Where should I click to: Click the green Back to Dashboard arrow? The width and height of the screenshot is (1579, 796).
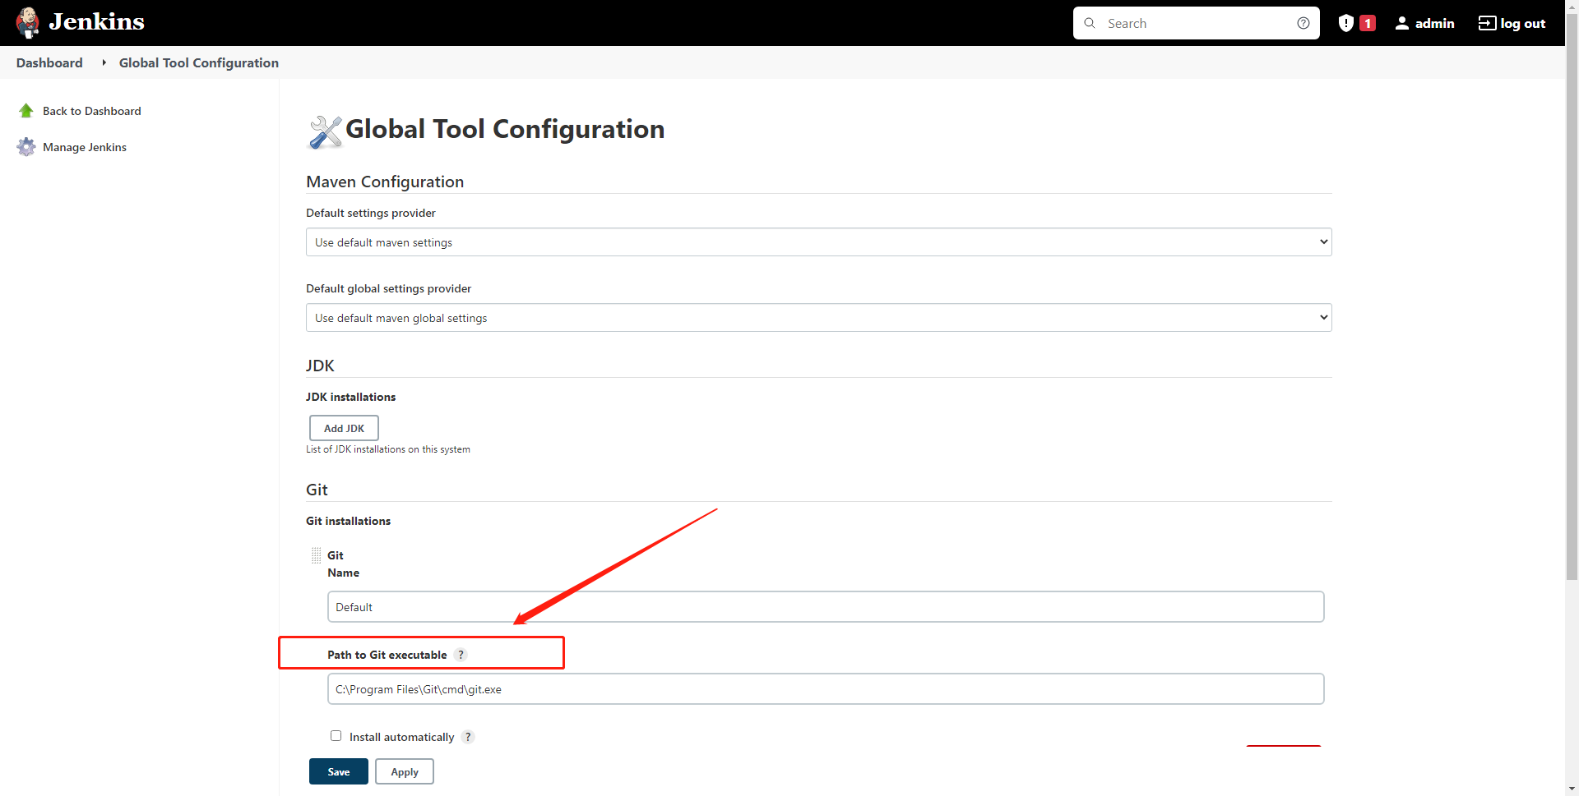point(26,111)
